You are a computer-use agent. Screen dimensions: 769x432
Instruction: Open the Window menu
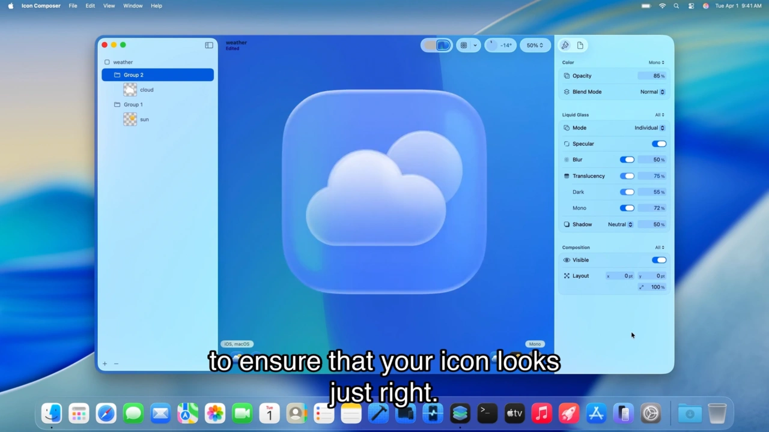[133, 5]
